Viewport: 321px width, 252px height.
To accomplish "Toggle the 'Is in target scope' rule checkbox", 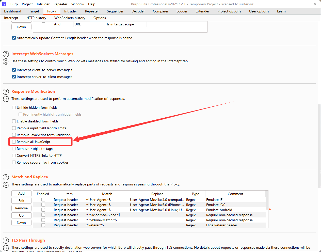I will (x=43, y=24).
